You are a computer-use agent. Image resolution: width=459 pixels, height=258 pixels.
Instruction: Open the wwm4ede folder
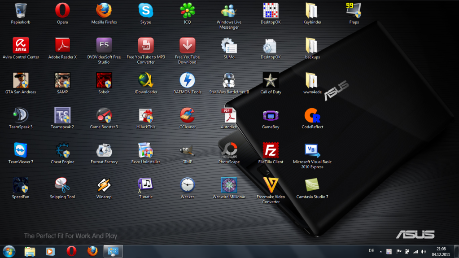312,83
